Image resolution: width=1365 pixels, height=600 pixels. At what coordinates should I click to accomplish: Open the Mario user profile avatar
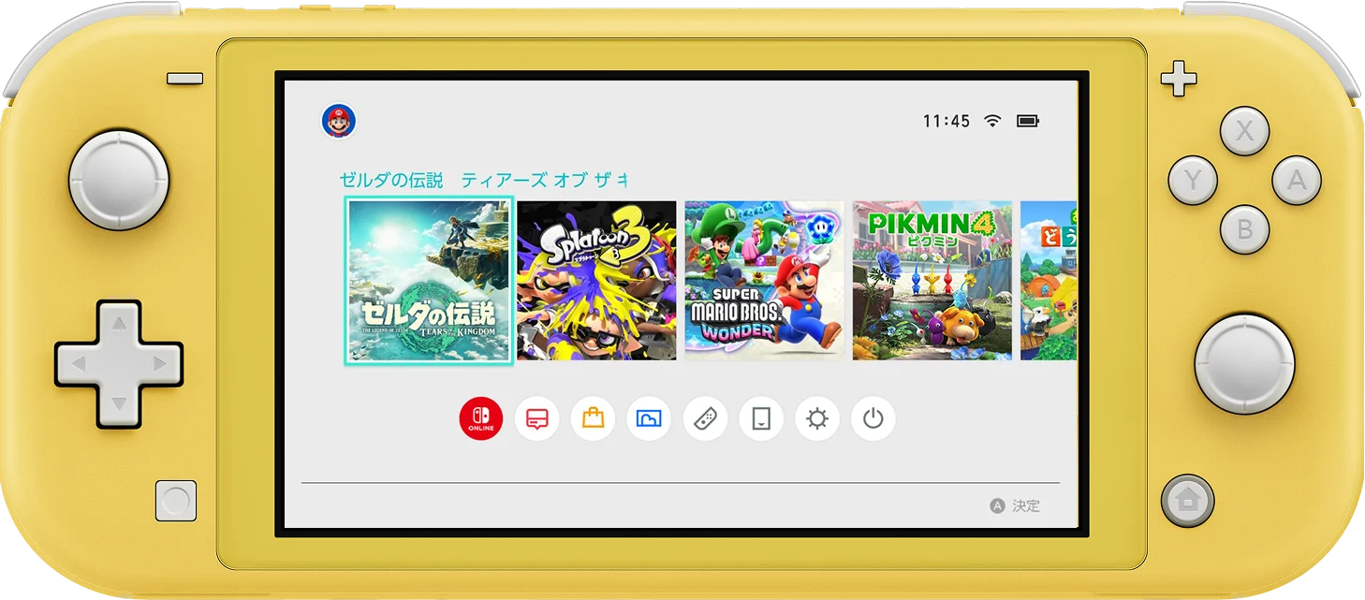[x=339, y=121]
